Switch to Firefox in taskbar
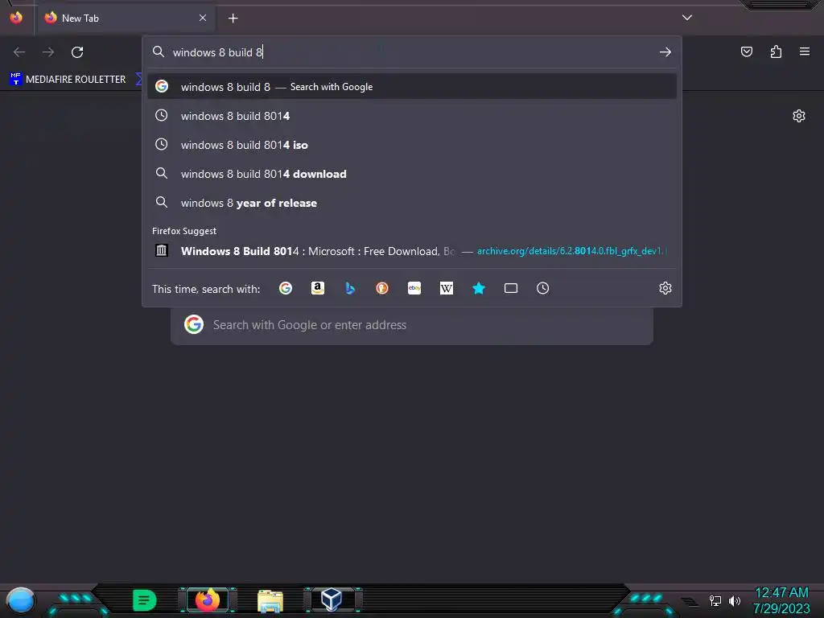The width and height of the screenshot is (824, 618). [208, 600]
